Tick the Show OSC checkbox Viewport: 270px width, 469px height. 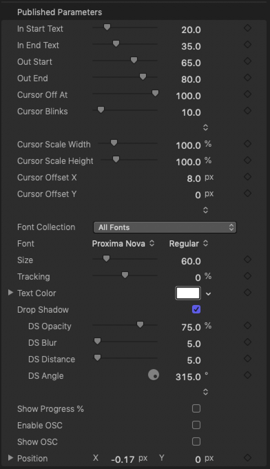pyautogui.click(x=196, y=441)
